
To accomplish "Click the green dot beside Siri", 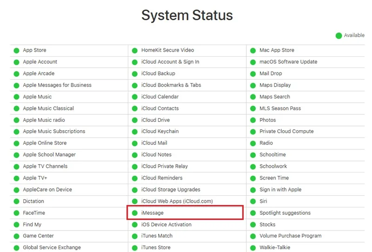I will [253, 201].
